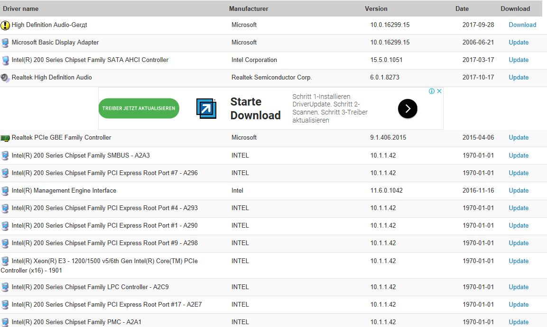Click the black circular arrow button in ad
This screenshot has height=327, width=547.
[408, 108]
